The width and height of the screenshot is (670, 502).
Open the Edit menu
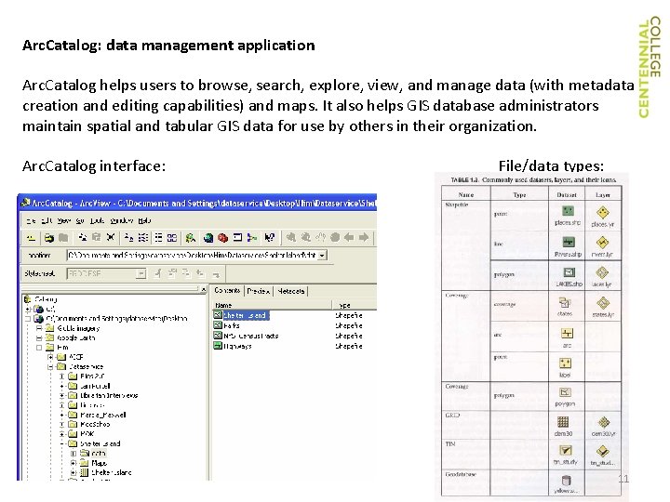47,220
